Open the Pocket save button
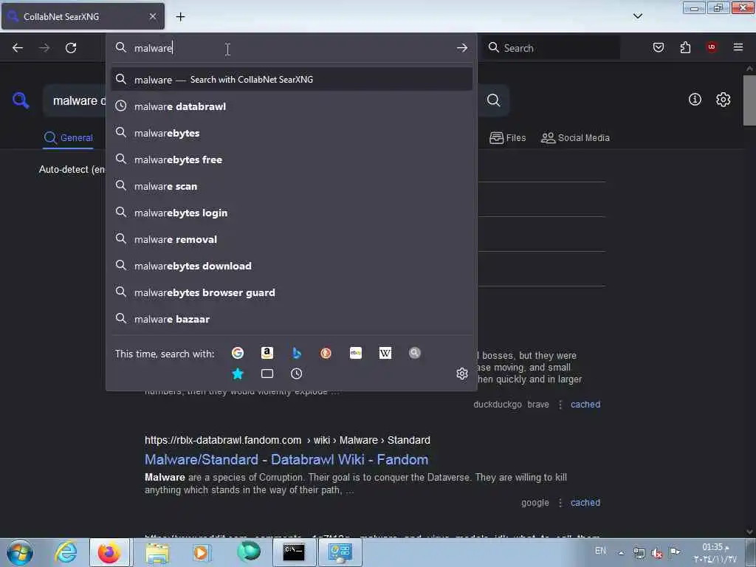Screen dimensions: 756x567 658,47
